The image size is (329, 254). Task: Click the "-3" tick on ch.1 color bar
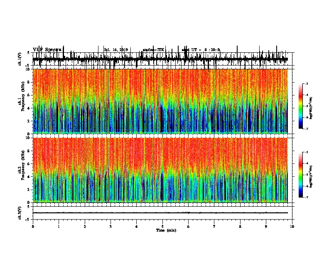[307, 83]
